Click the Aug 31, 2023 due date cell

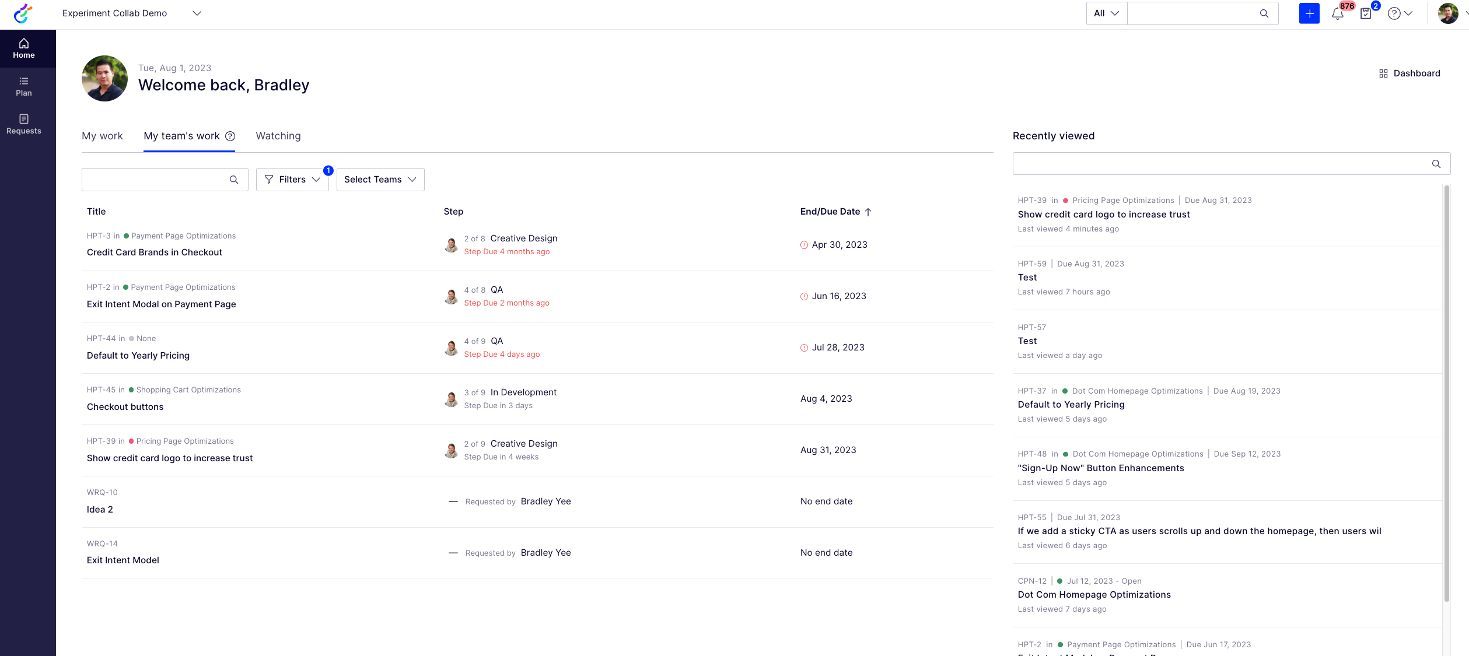pyautogui.click(x=828, y=450)
